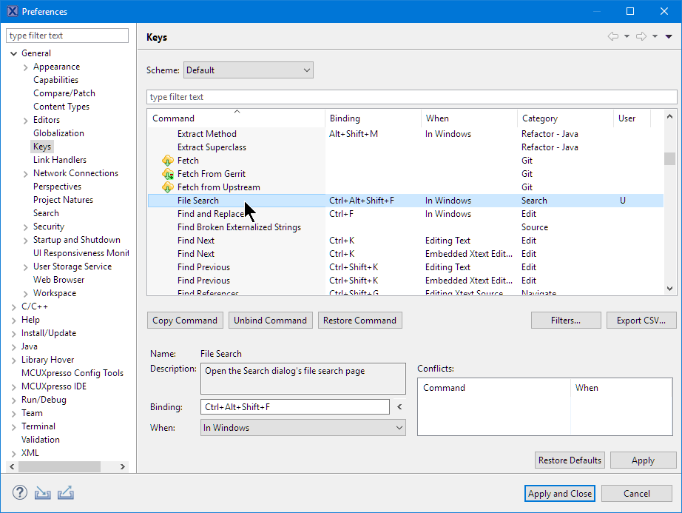Open the back history dropdown arrow
Image resolution: width=682 pixels, height=513 pixels.
tap(627, 36)
